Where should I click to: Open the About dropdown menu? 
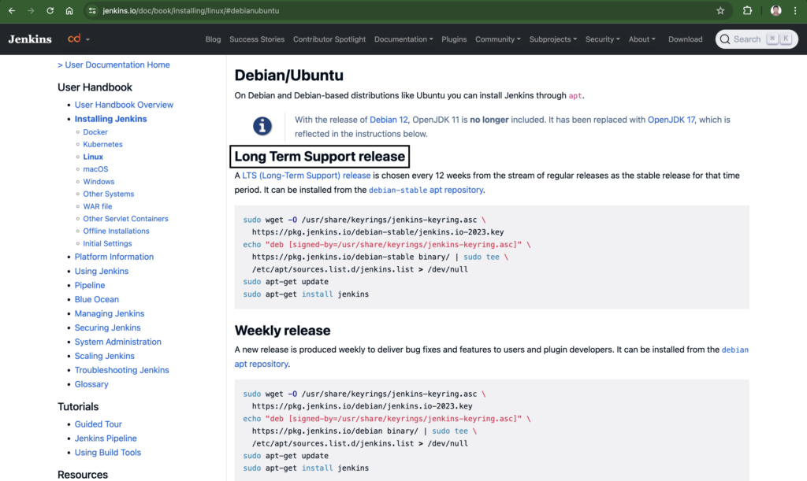(642, 39)
